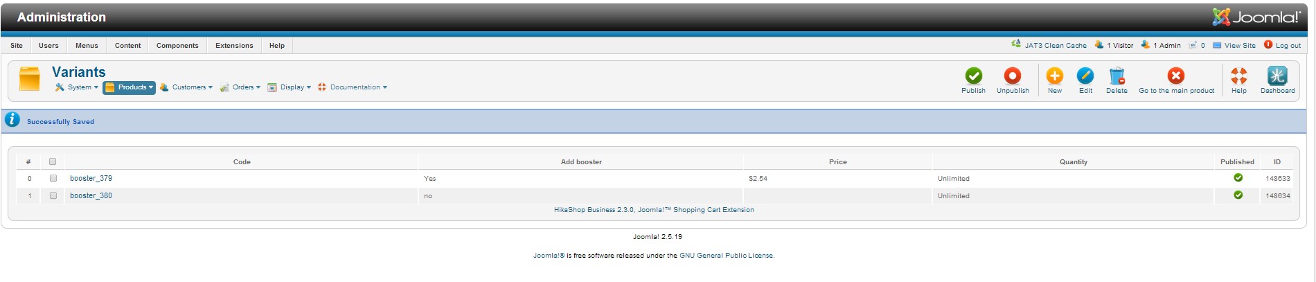Open the HikaShop Dashboard icon
This screenshot has width=1316, height=282.
(1277, 76)
